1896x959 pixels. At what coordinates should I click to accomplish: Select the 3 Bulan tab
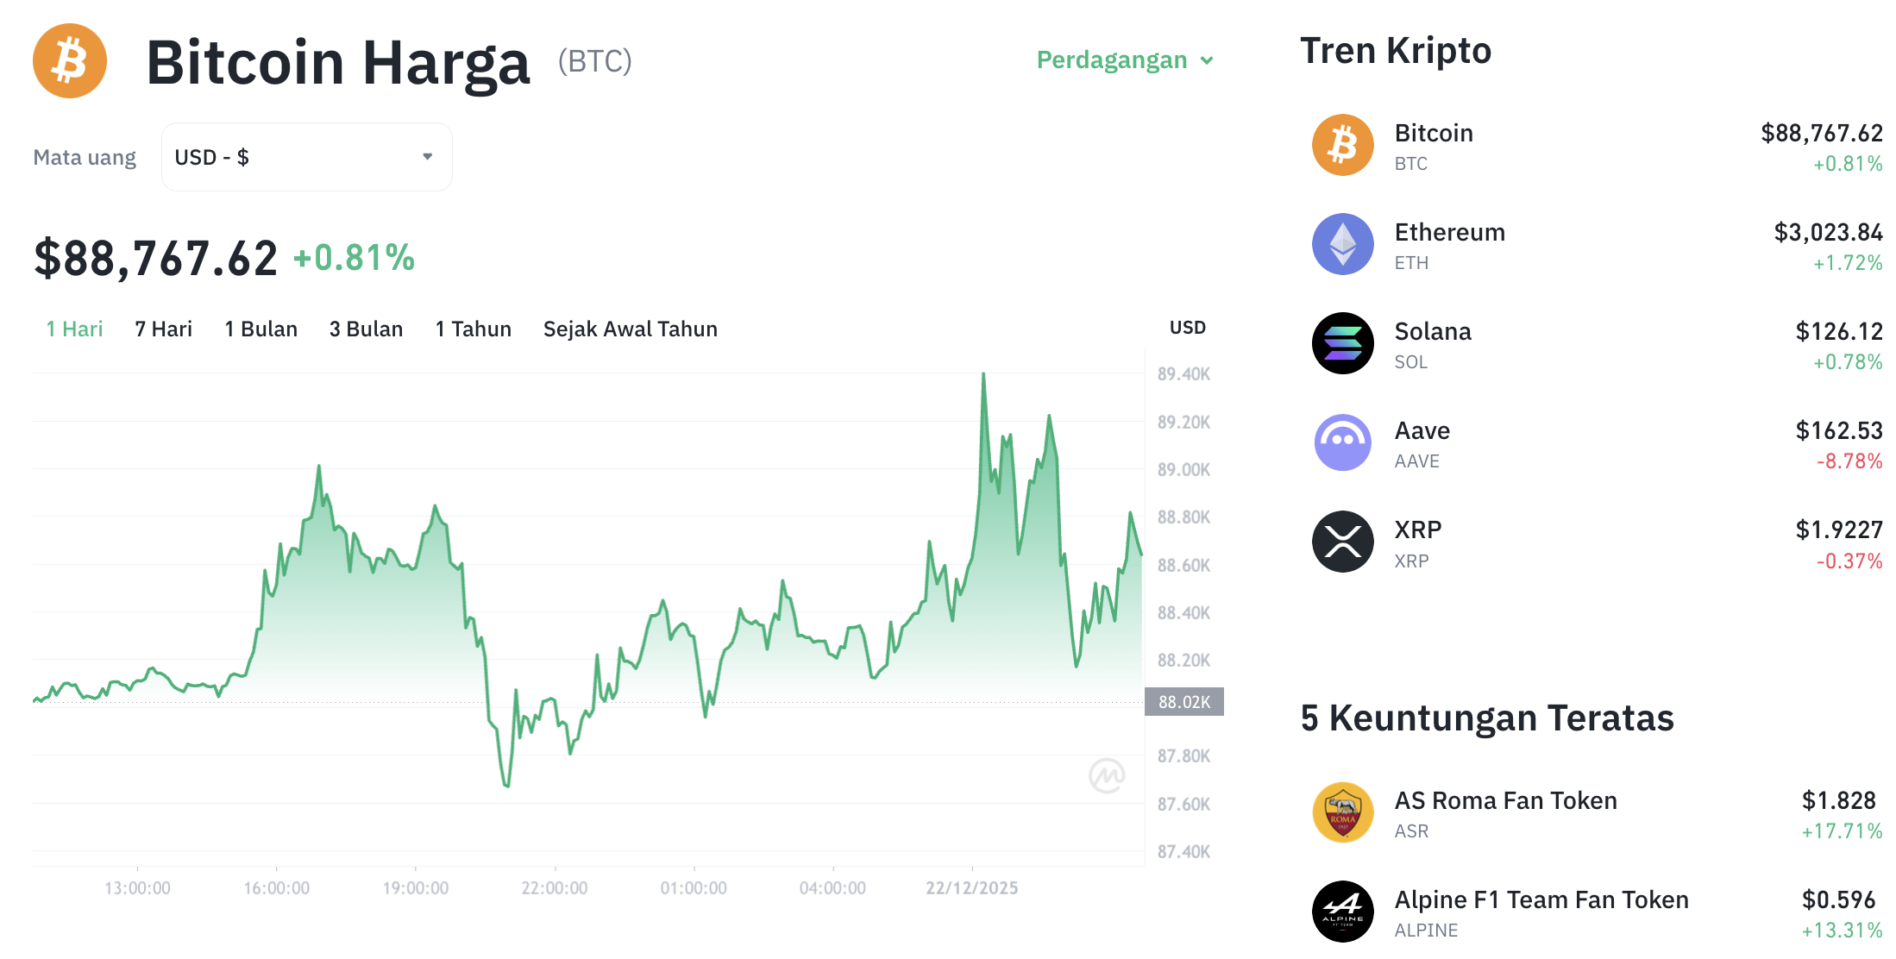(366, 329)
